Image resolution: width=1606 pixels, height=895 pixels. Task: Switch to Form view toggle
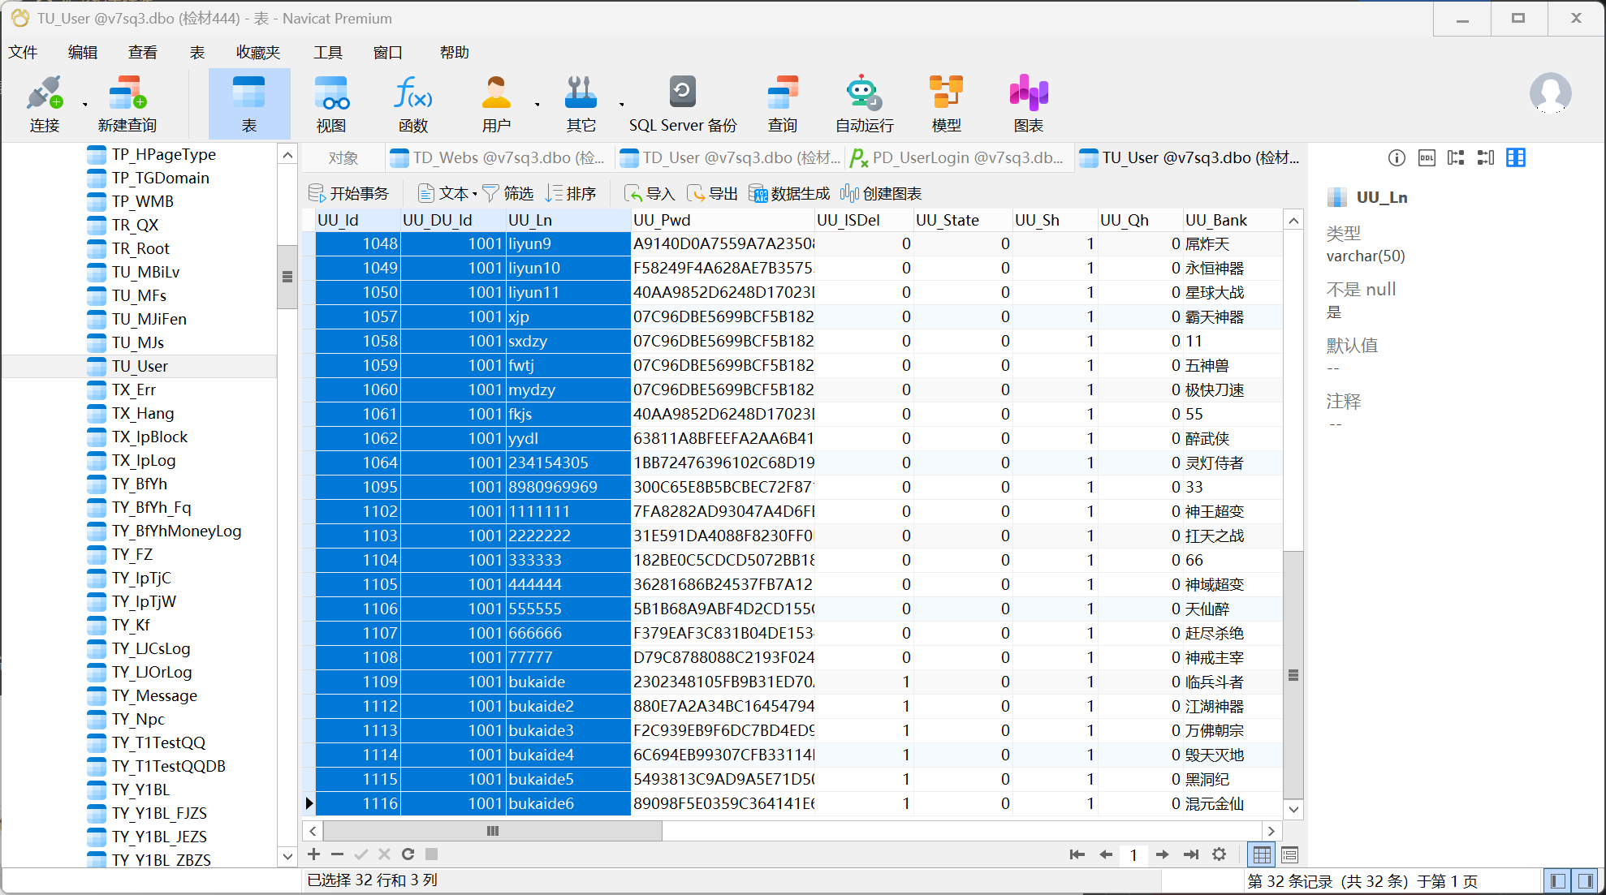(1289, 854)
